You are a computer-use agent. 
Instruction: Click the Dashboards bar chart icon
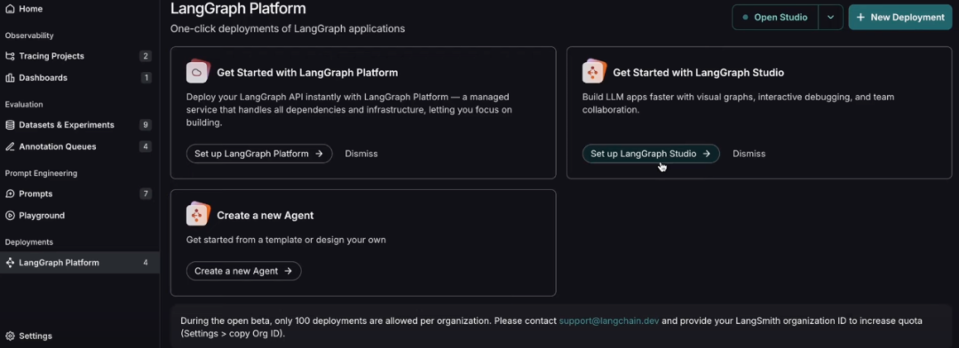pos(10,77)
